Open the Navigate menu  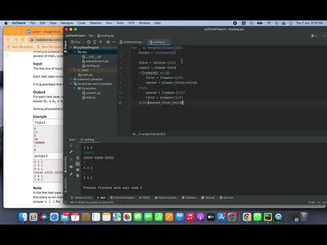pos(67,23)
